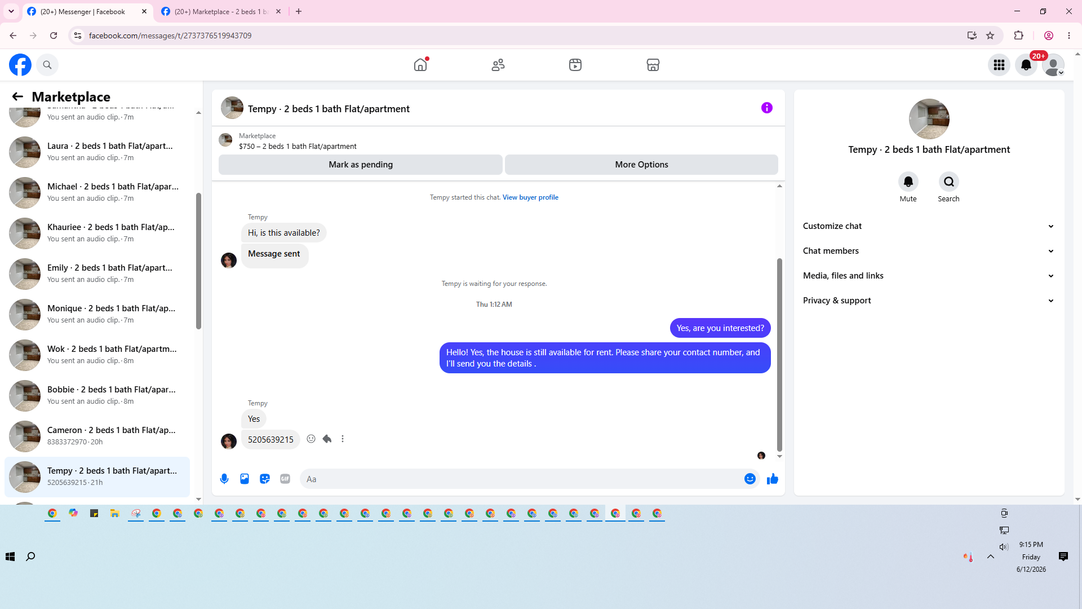Viewport: 1082px width, 609px height.
Task: Open the Friends icon in top navigation
Action: (x=498, y=65)
